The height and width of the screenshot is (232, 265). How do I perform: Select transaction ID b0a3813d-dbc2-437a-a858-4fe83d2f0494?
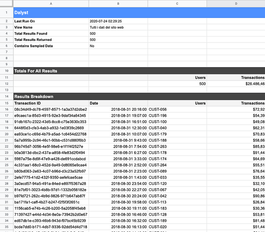click(51, 153)
